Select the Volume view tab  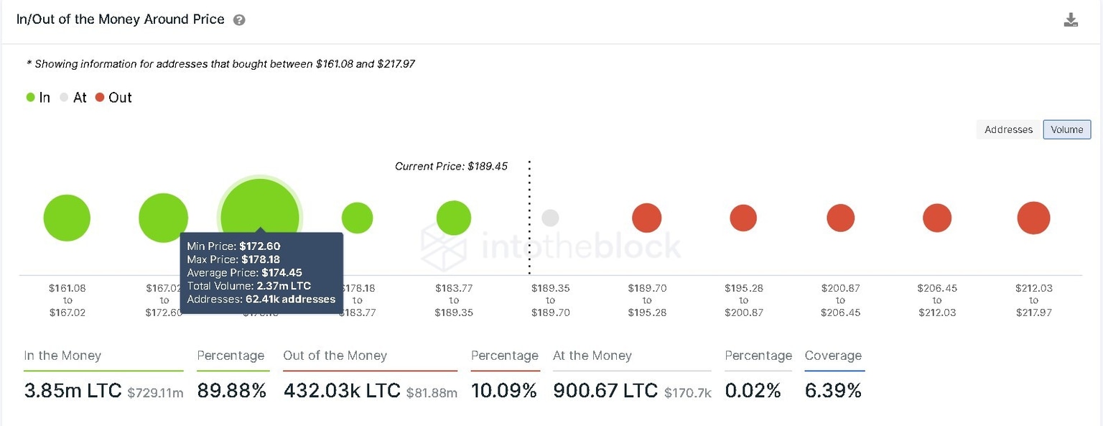pos(1066,129)
